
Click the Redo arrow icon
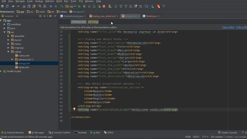click(18, 7)
